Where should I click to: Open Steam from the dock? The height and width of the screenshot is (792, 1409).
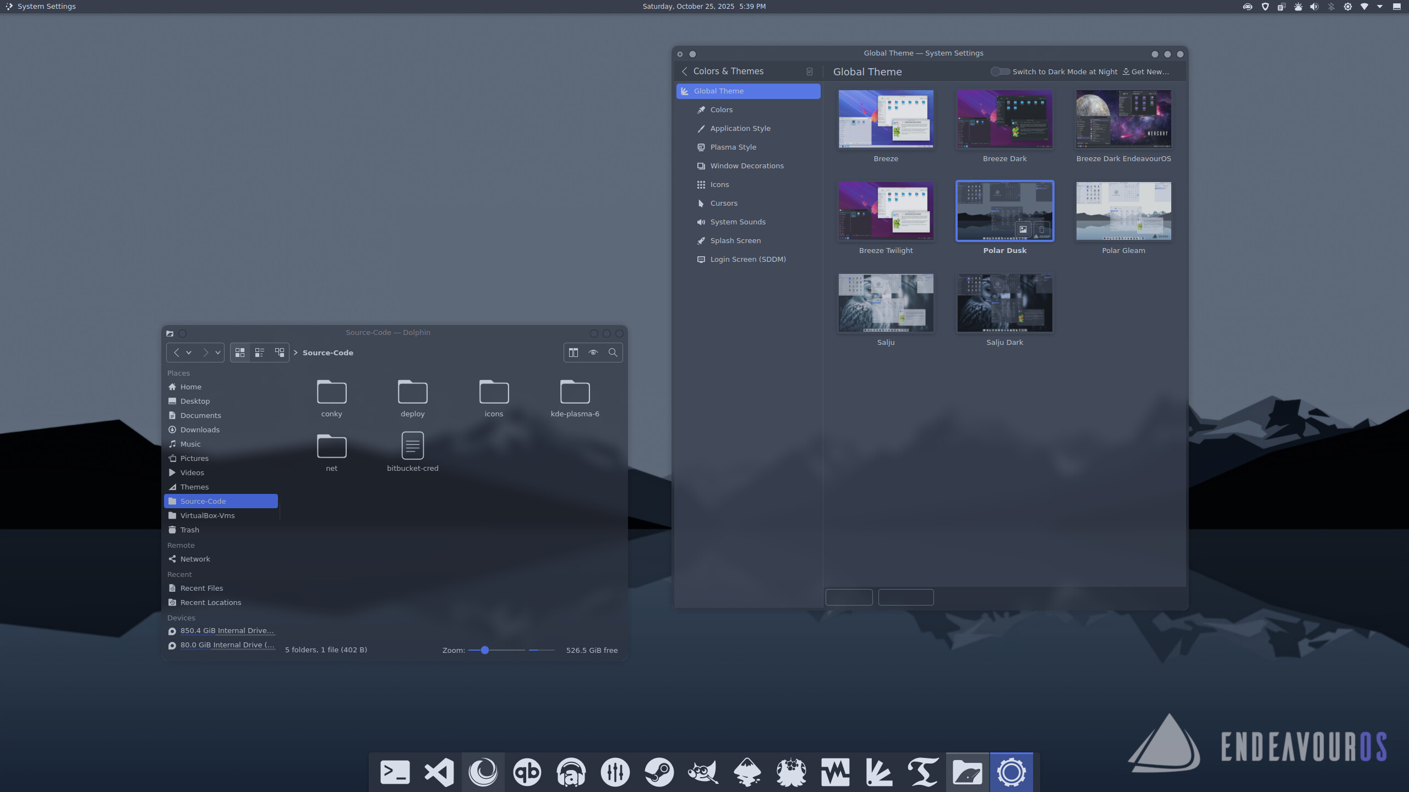click(x=659, y=772)
